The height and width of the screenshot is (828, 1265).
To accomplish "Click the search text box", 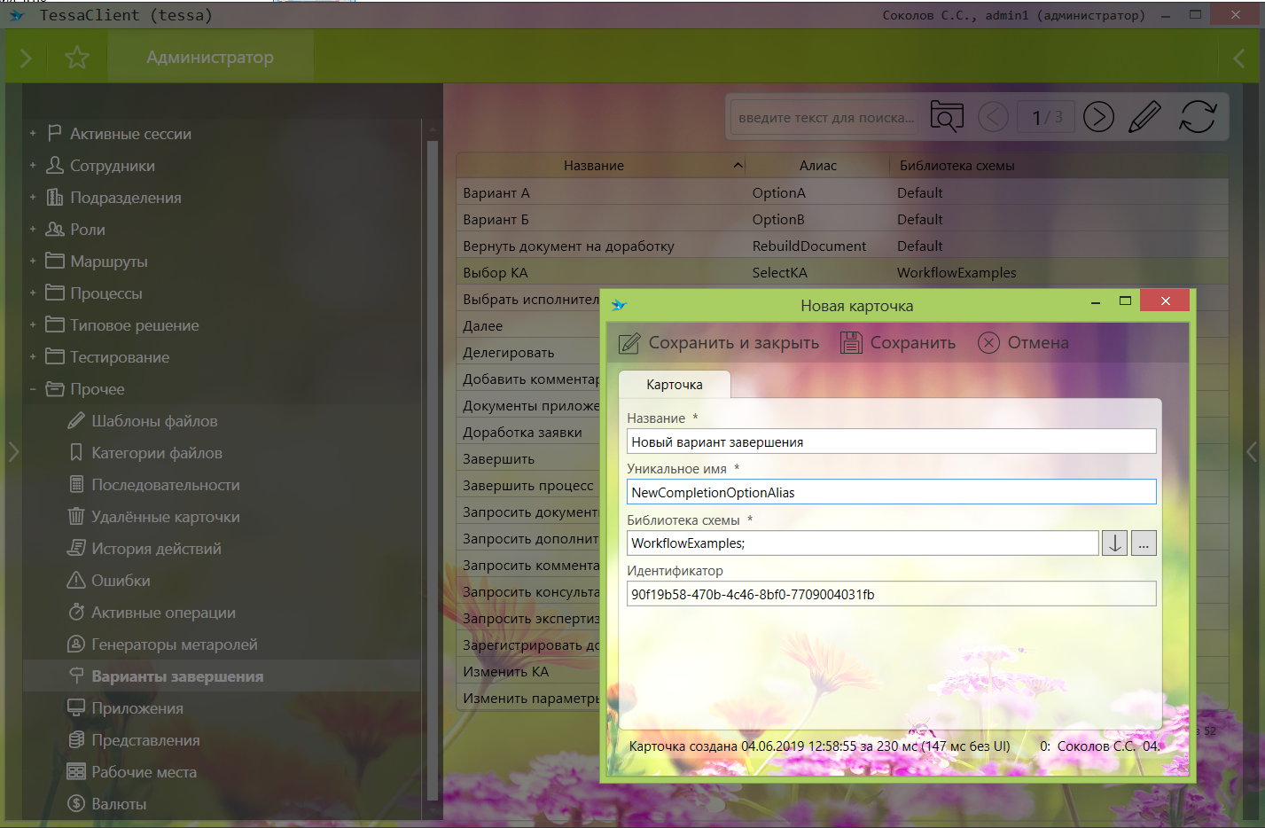I will 824,118.
